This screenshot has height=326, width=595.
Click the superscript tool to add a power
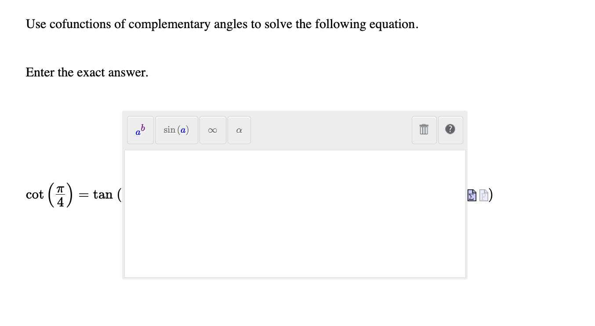(140, 130)
